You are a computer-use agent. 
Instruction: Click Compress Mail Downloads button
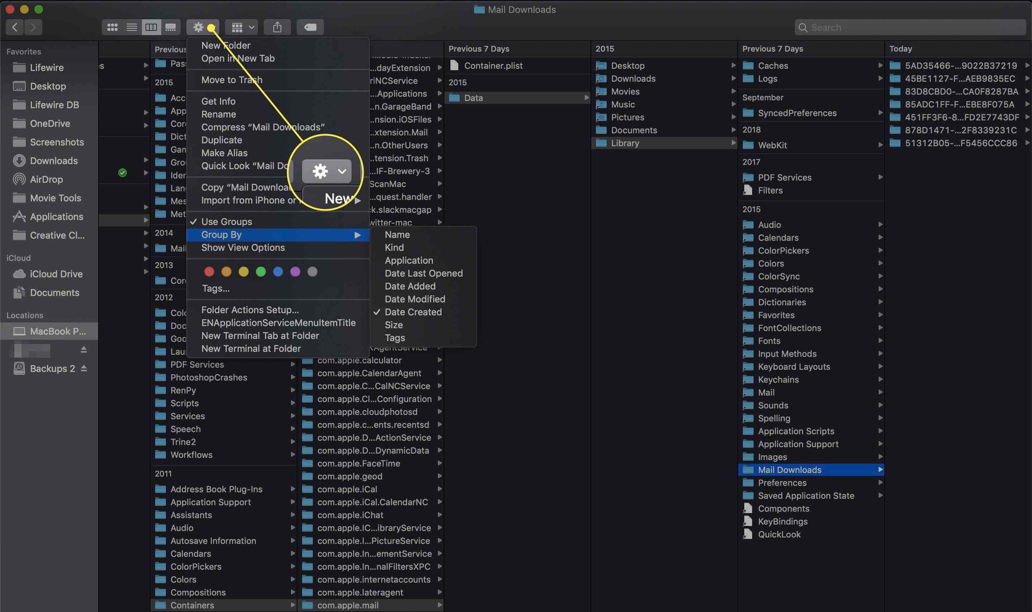tap(262, 127)
